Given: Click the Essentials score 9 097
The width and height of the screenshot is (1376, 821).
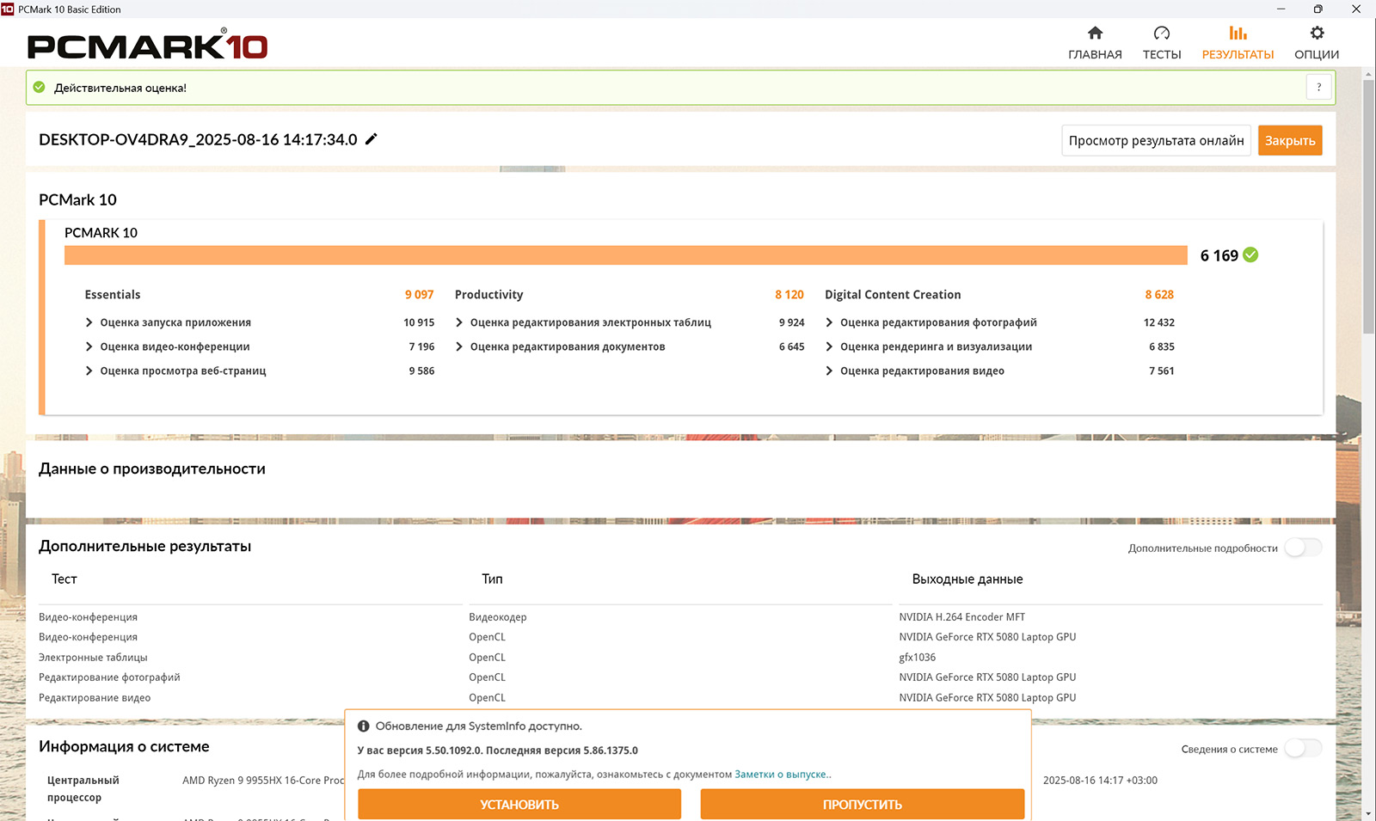Looking at the screenshot, I should [420, 294].
